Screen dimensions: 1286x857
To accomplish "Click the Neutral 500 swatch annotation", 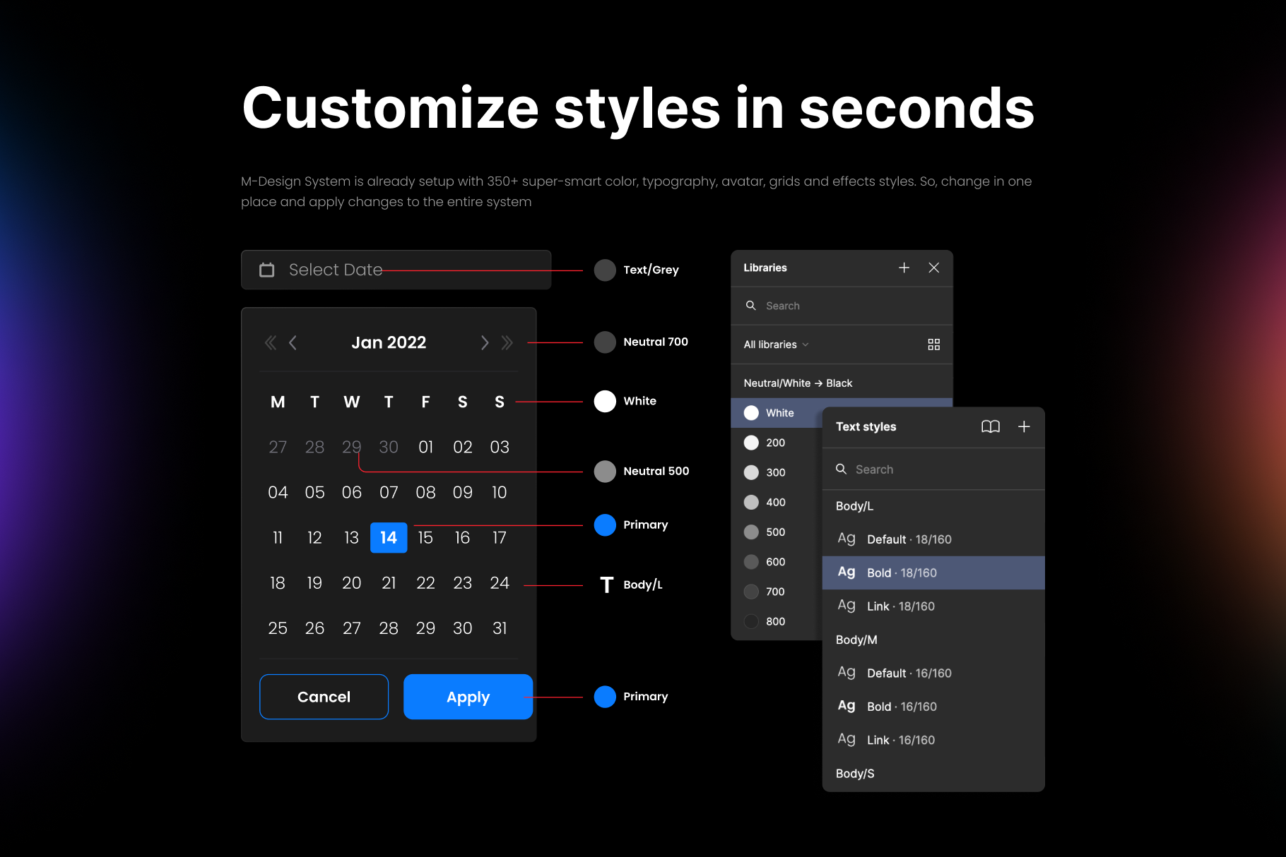I will coord(605,471).
